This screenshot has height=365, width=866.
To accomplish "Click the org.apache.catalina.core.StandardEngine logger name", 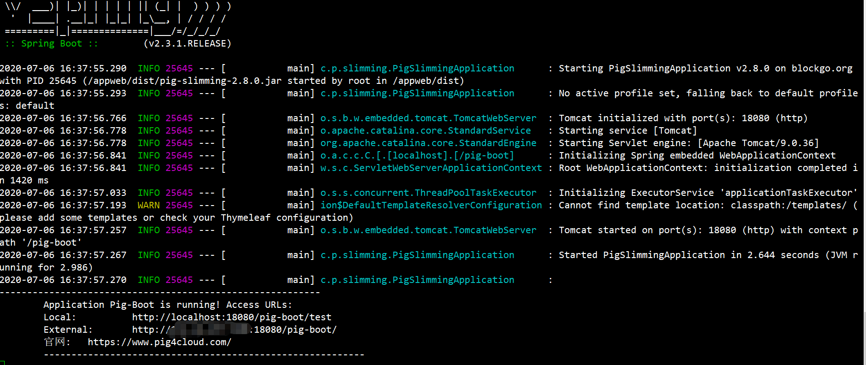I will (x=429, y=143).
